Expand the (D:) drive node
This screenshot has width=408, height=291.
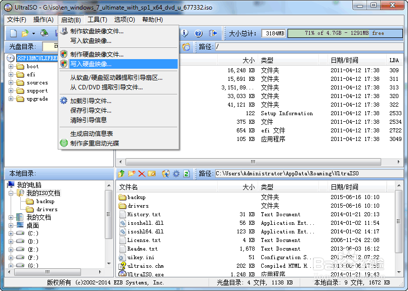click(x=11, y=241)
